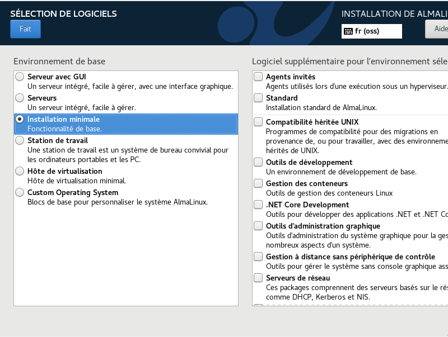Check the Serveurs de réseau add-on
This screenshot has height=337, width=448.
pyautogui.click(x=258, y=278)
